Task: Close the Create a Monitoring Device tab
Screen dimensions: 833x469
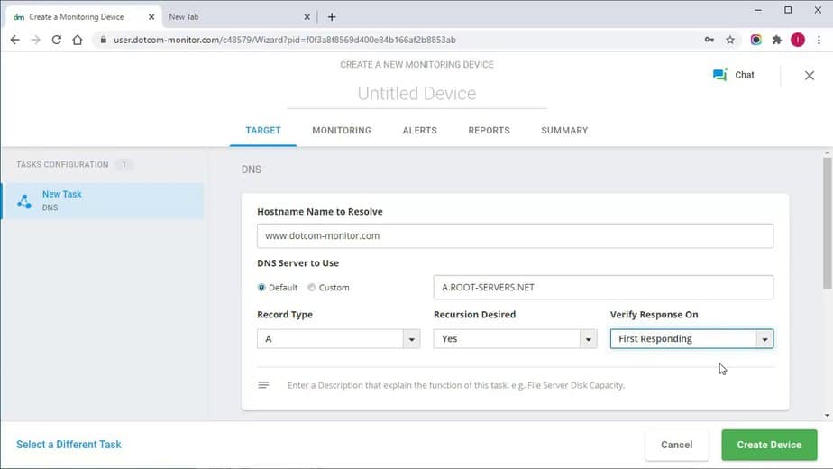Action: click(x=151, y=17)
